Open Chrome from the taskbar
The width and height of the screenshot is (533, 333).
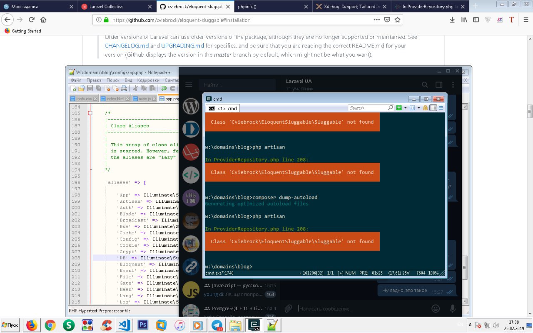point(50,325)
